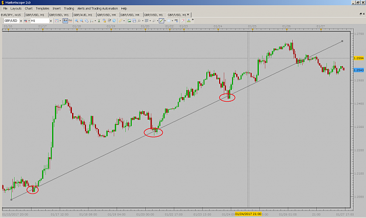The height and width of the screenshot is (218, 366).
Task: Click the zoom out magnifier icon
Action: click(81, 20)
